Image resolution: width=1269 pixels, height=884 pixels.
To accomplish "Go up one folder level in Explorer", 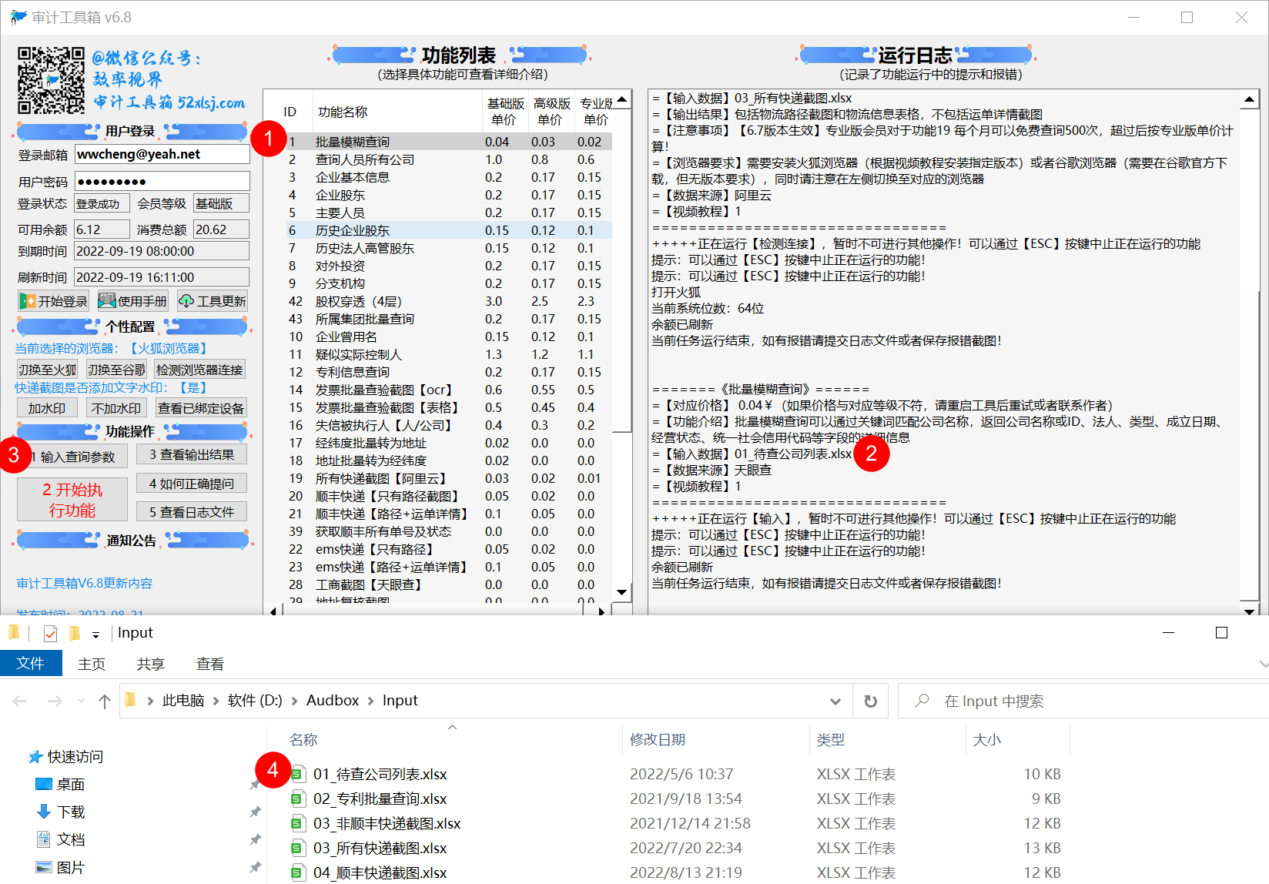I will pyautogui.click(x=105, y=701).
